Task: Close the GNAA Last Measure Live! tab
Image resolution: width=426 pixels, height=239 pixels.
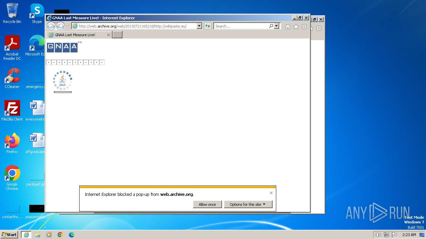Action: (108, 35)
